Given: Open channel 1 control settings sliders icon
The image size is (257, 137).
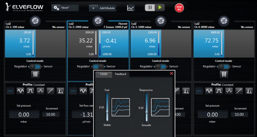Looking at the screenshot, I should tap(35, 74).
